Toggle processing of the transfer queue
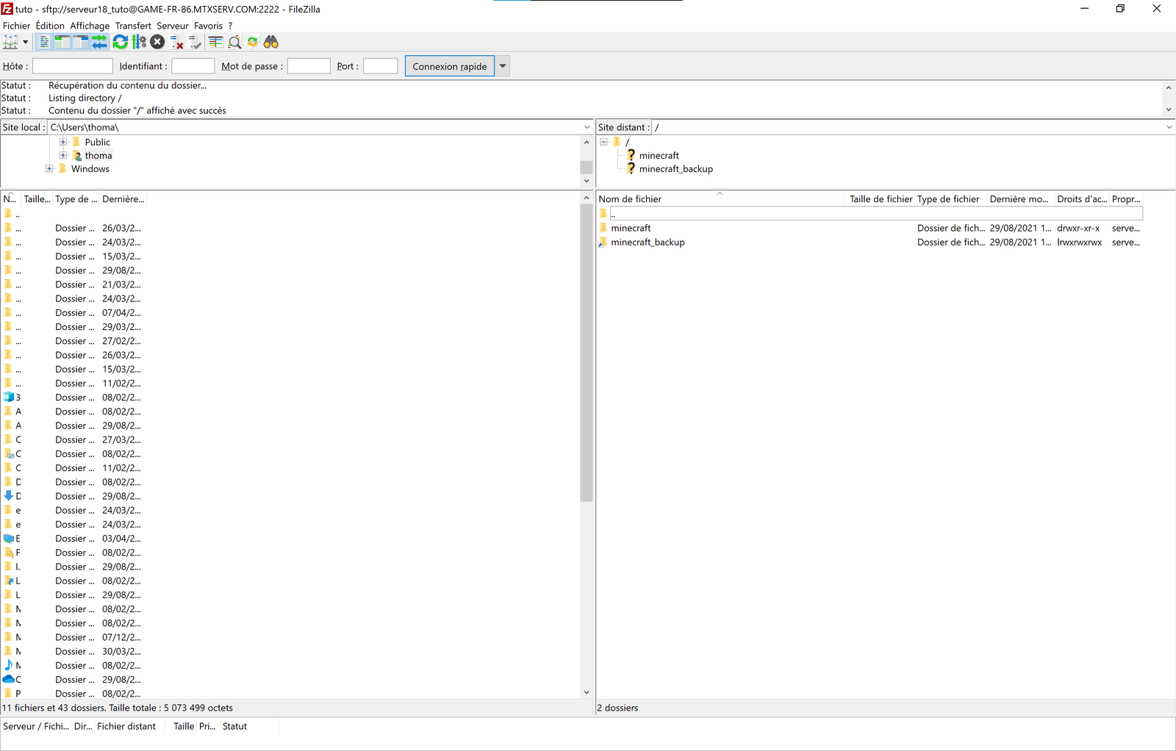 pos(139,42)
